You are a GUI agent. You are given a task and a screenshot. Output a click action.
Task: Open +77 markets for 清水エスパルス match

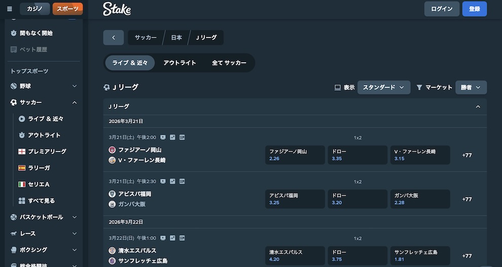point(467,255)
